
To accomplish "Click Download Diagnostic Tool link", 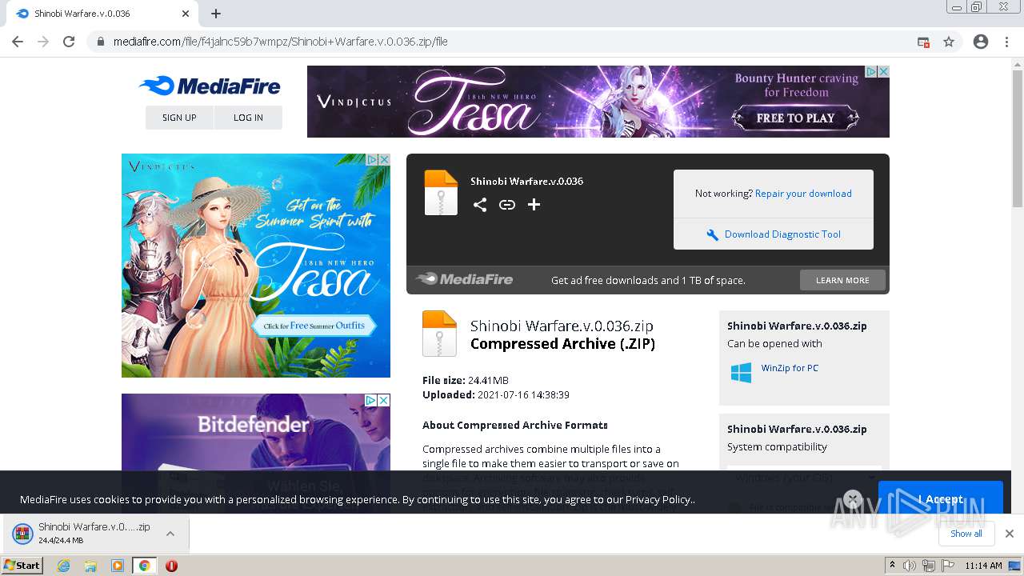I will point(782,234).
